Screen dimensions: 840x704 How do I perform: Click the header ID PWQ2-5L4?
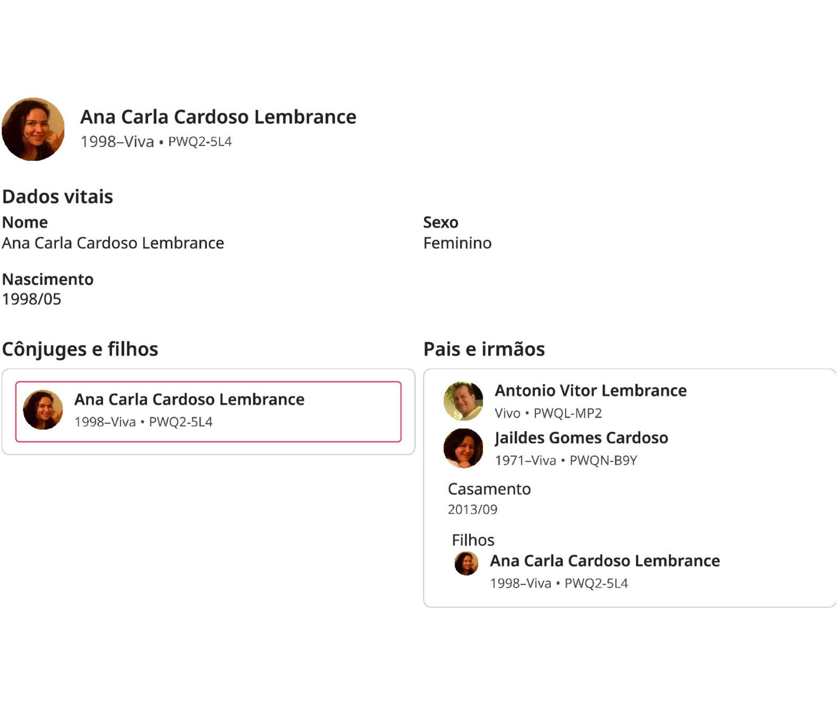tap(200, 141)
